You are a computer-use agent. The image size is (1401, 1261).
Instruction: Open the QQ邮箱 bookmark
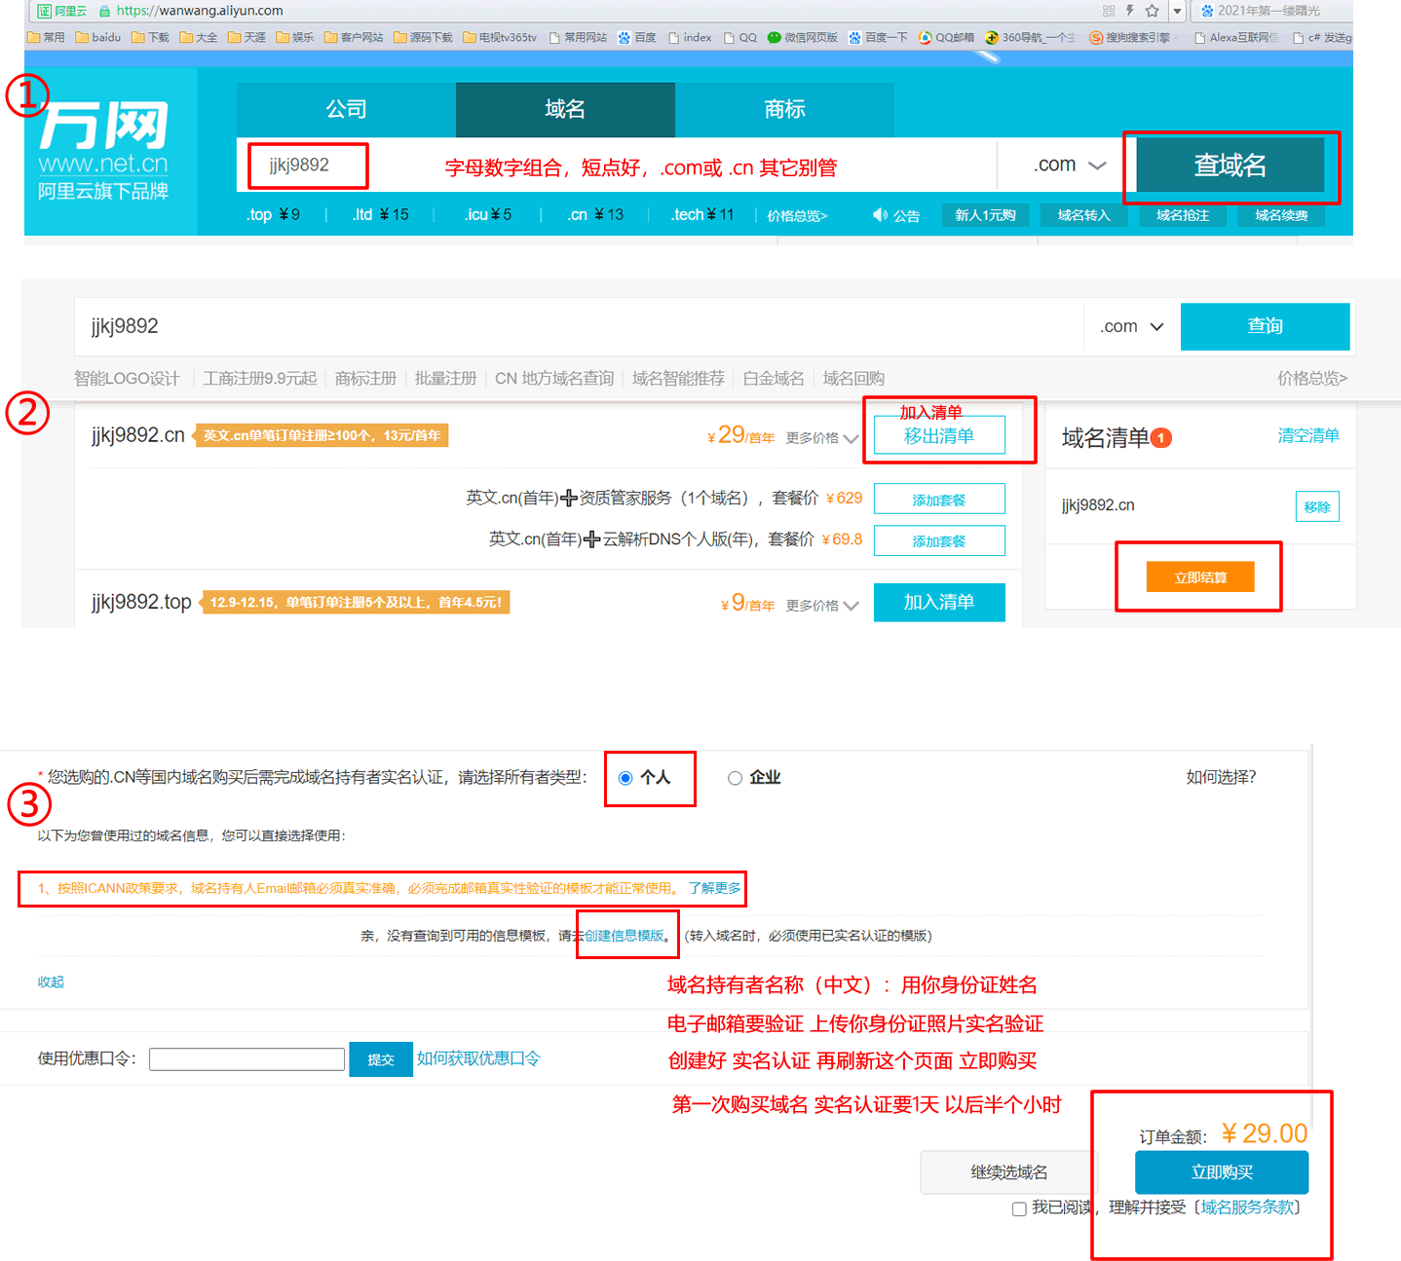click(946, 38)
